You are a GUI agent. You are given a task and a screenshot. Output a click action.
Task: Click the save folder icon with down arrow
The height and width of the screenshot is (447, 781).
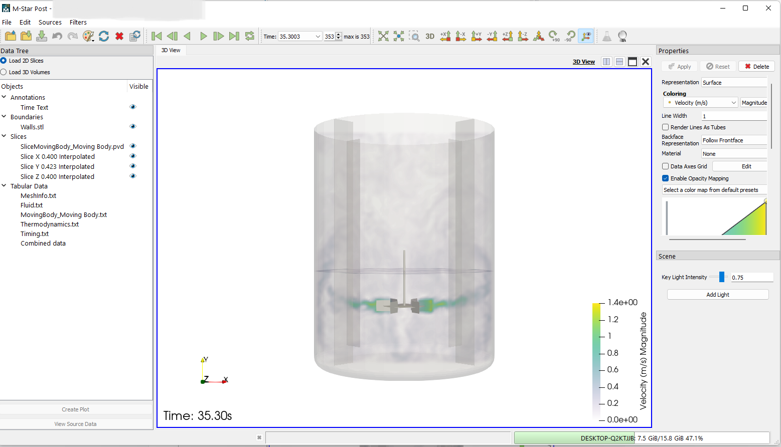26,36
